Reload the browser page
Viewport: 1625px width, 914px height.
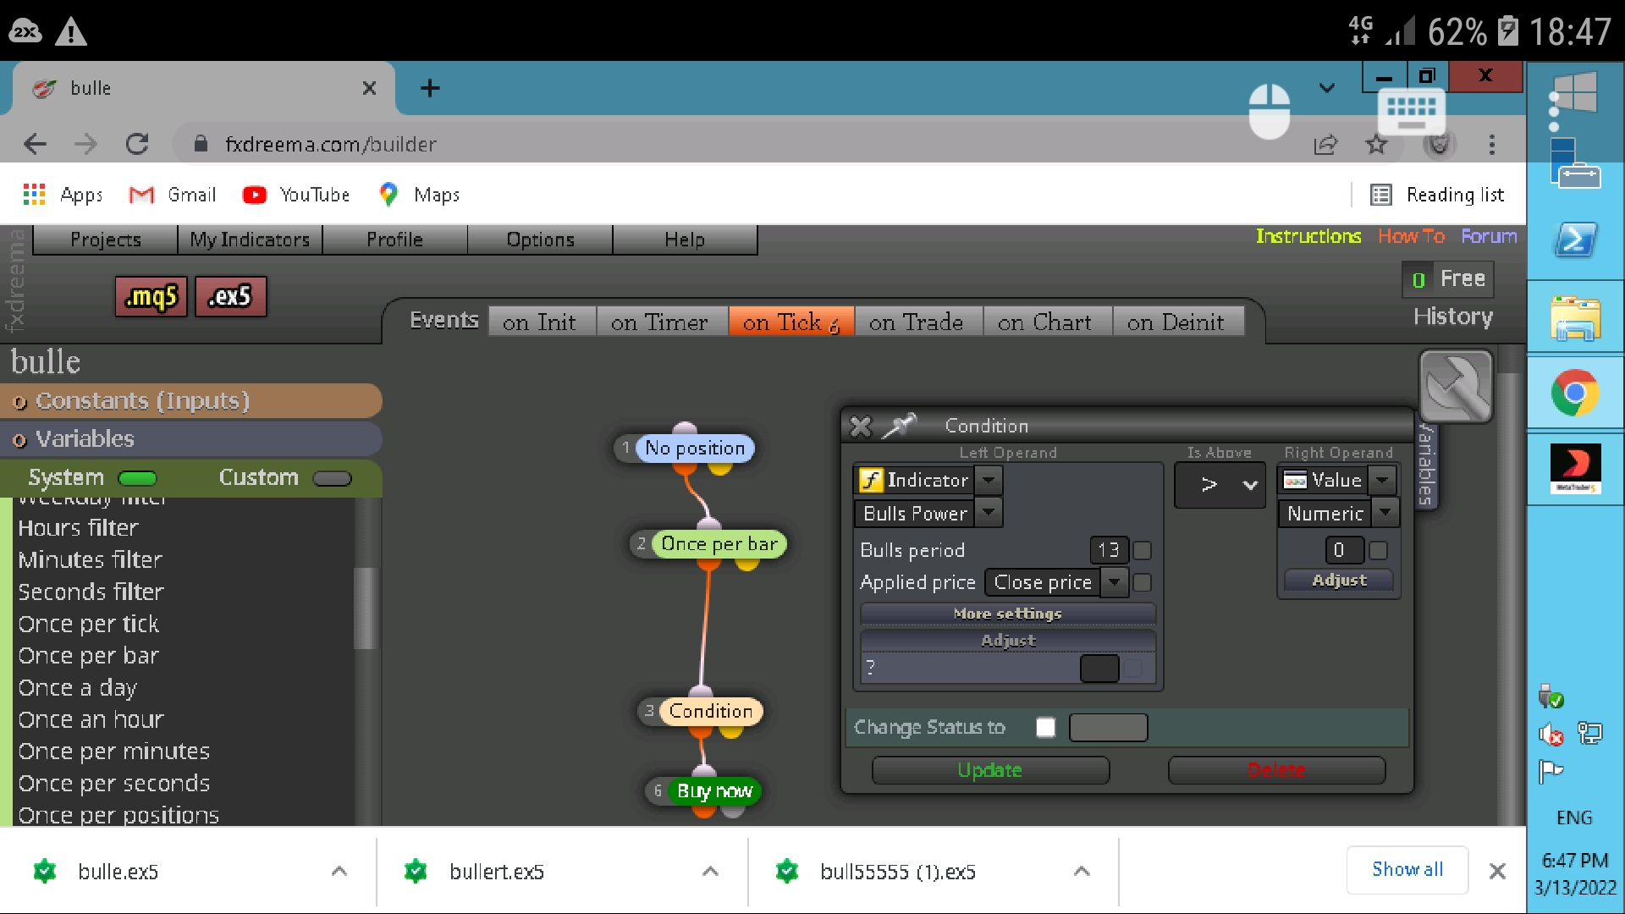(x=137, y=144)
